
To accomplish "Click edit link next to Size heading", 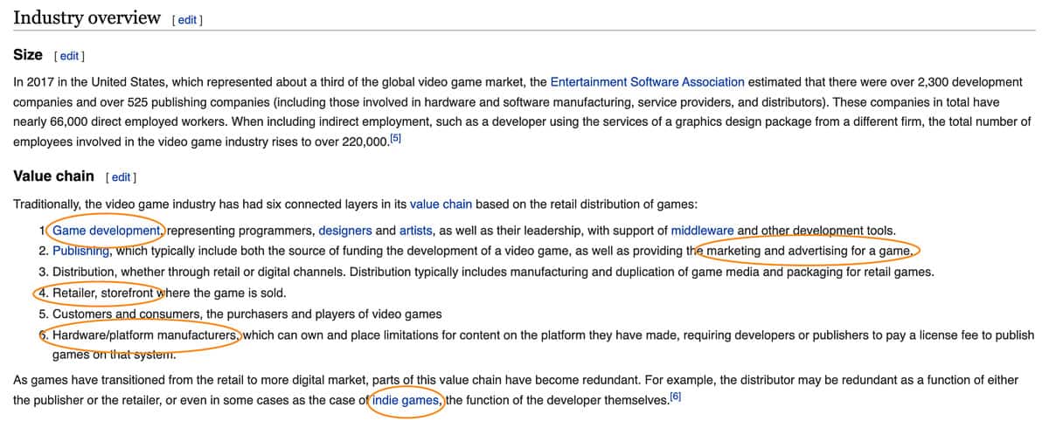I will (69, 57).
